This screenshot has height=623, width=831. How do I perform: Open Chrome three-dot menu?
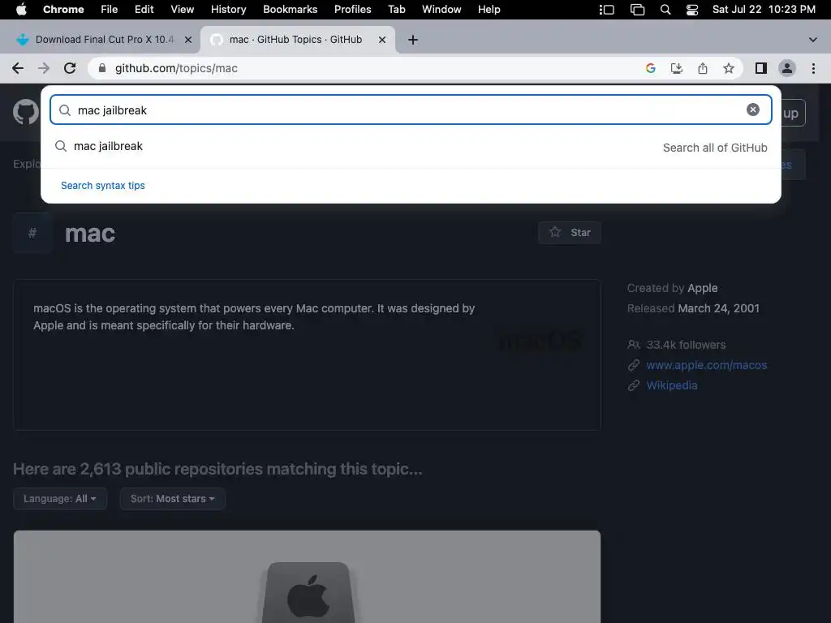(x=813, y=68)
